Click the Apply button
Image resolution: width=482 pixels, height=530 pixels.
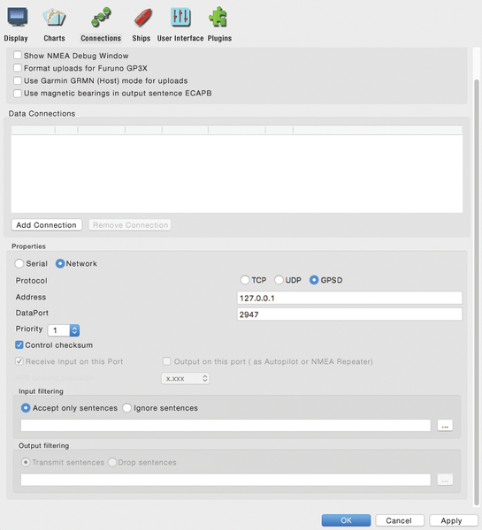[x=453, y=520]
